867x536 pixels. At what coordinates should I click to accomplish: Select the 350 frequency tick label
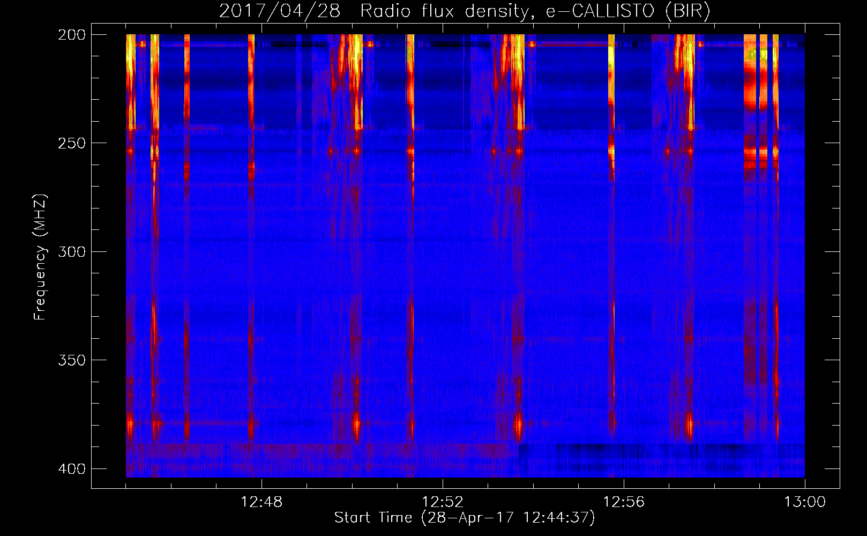coord(72,360)
